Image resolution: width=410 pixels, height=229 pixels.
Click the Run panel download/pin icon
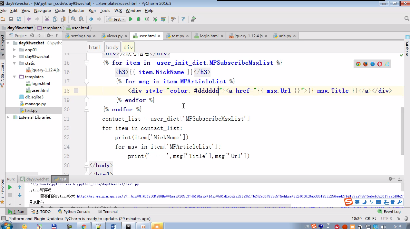(x=400, y=179)
